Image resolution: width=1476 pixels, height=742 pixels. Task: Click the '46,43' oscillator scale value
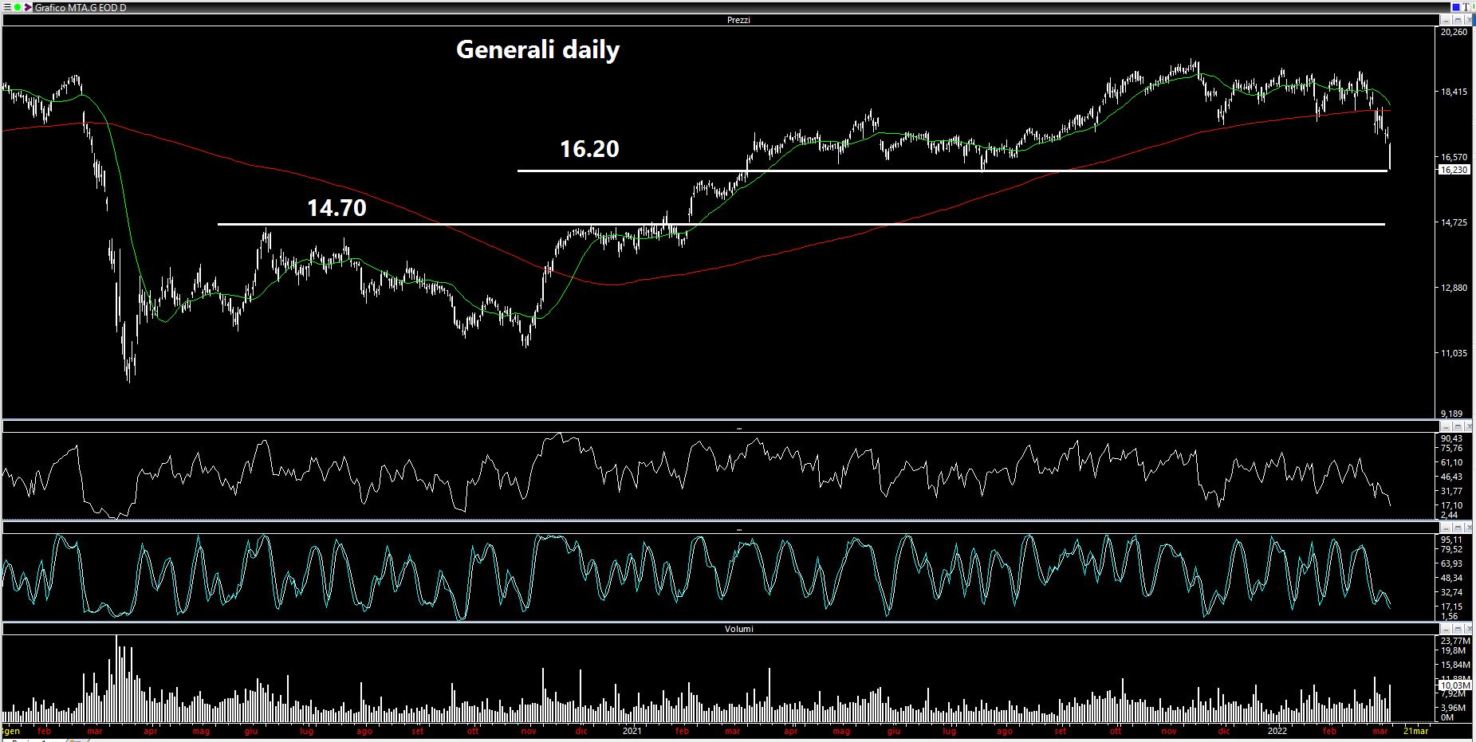pos(1452,477)
